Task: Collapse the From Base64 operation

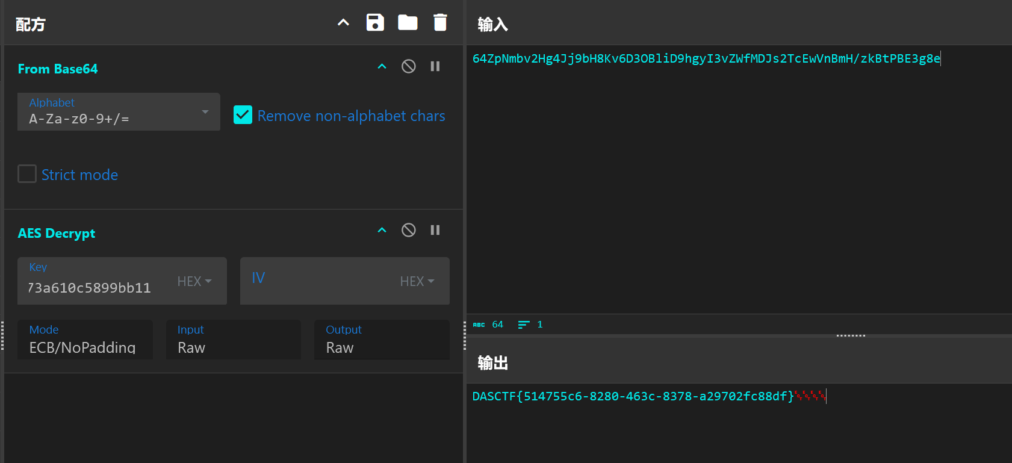Action: pyautogui.click(x=382, y=66)
